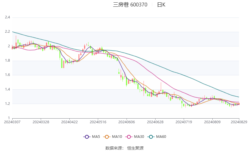Click the teal MA60 legend circle marker
Screen dimensions: 249x151
(151, 137)
